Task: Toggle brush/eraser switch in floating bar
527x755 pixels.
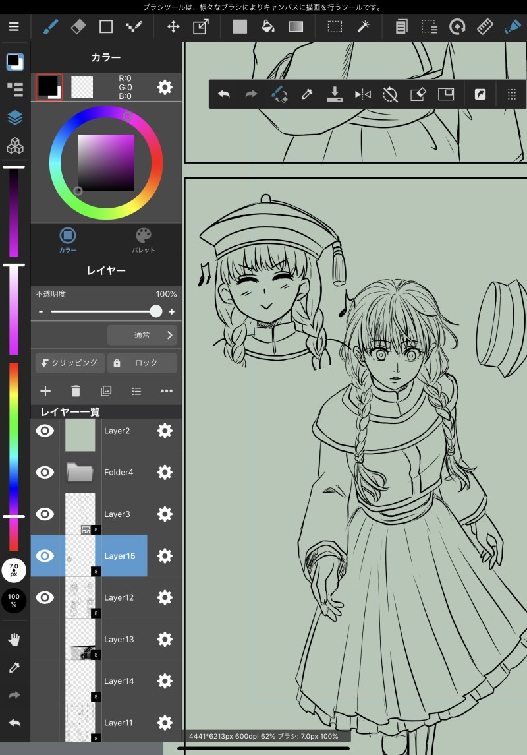Action: pos(279,94)
